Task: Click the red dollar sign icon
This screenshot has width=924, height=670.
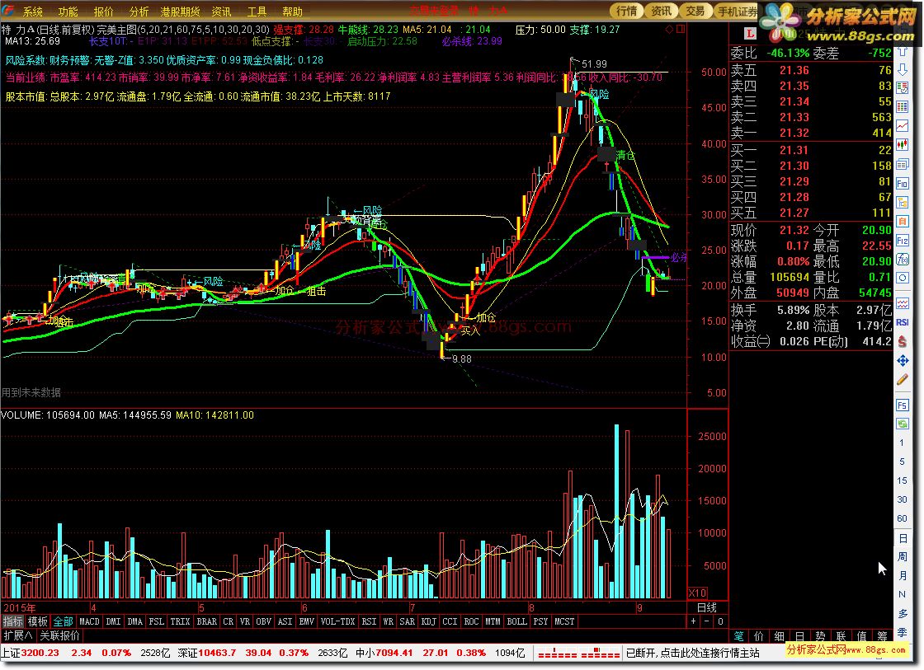Action: pos(903,341)
